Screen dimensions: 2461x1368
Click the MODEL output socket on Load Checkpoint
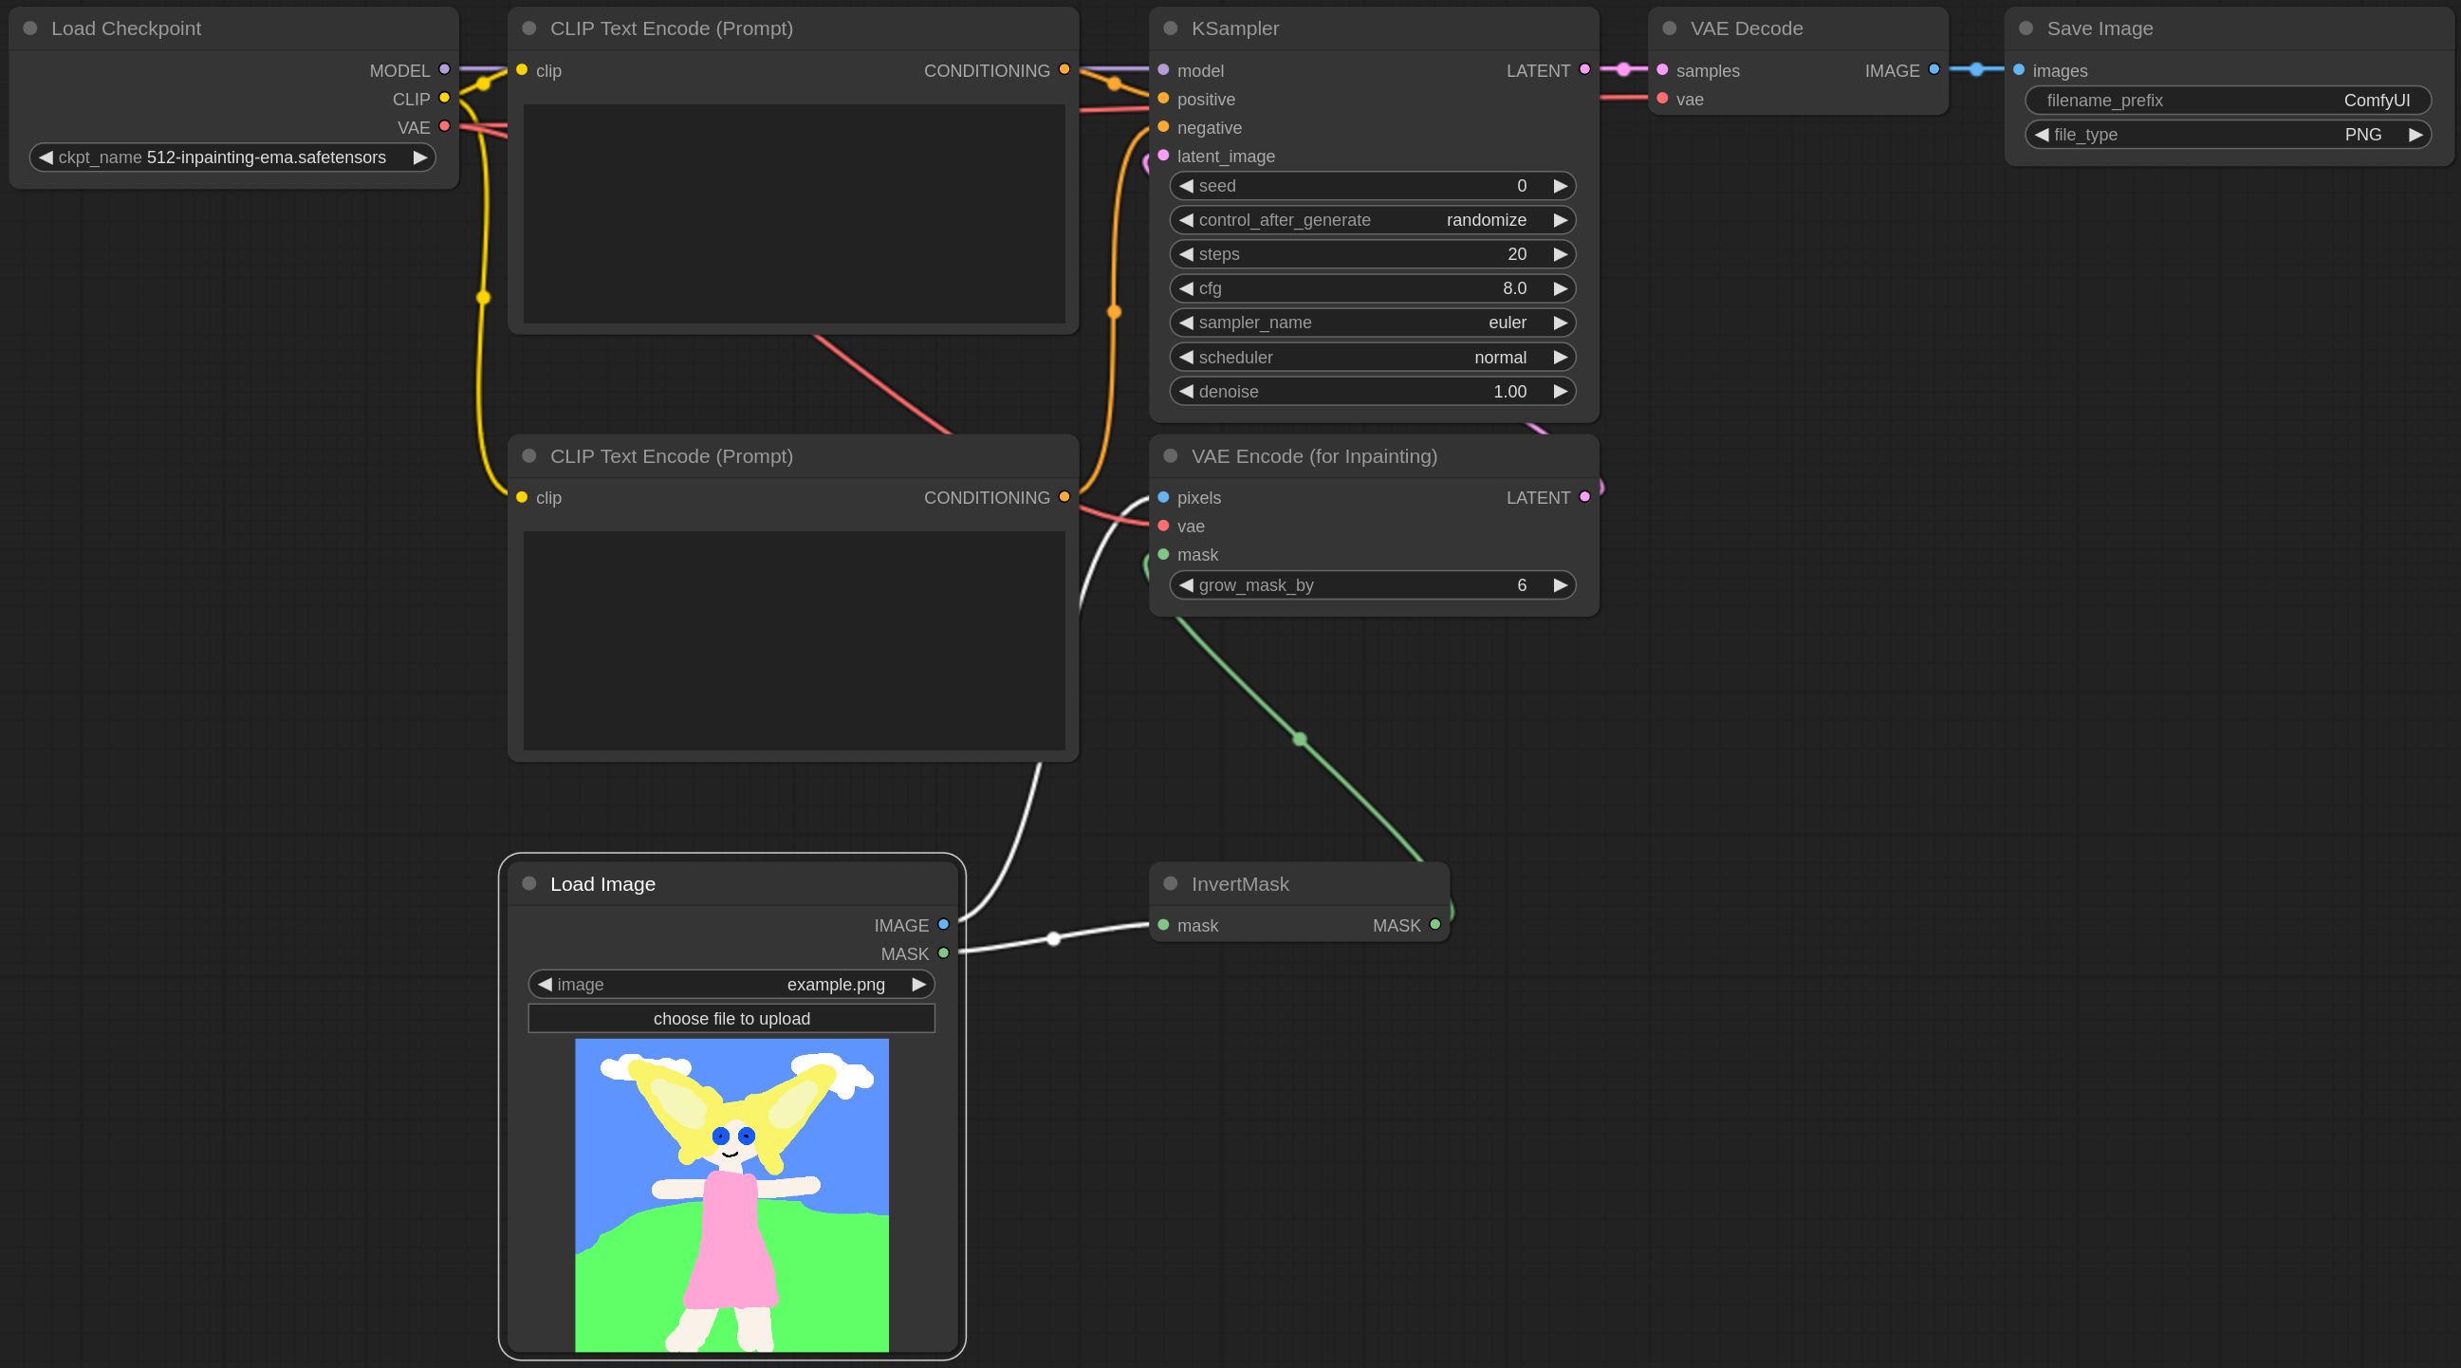pos(444,70)
